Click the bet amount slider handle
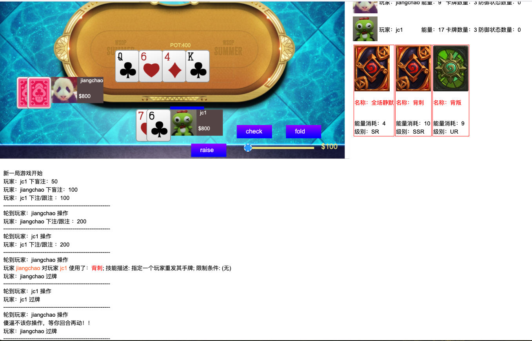The image size is (532, 341). (248, 148)
